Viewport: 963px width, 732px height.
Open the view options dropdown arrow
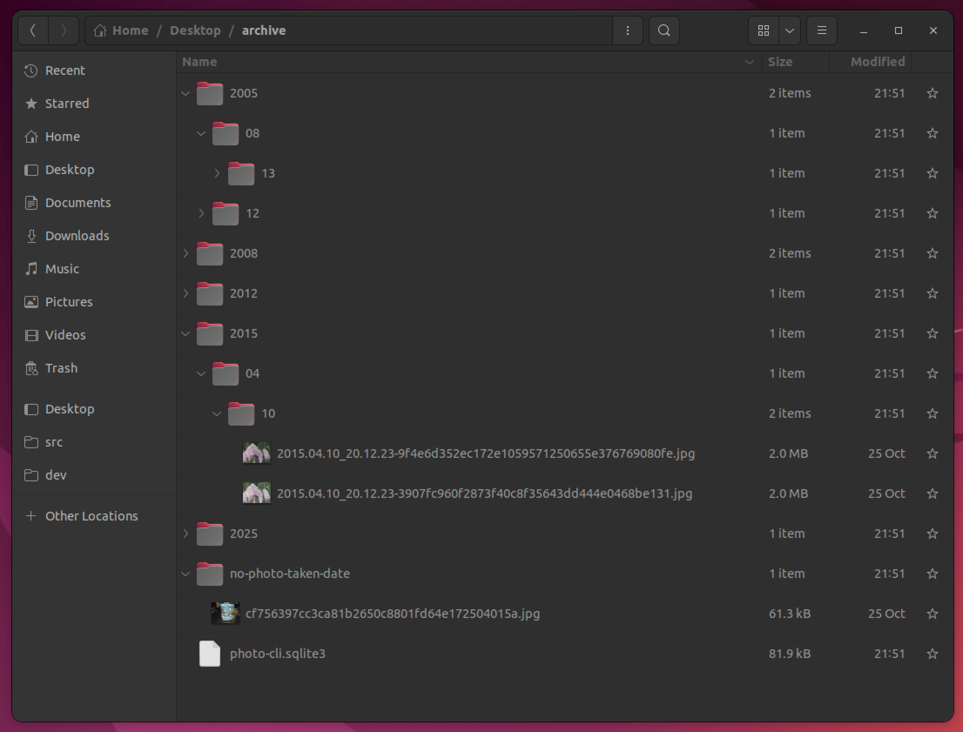click(x=790, y=30)
